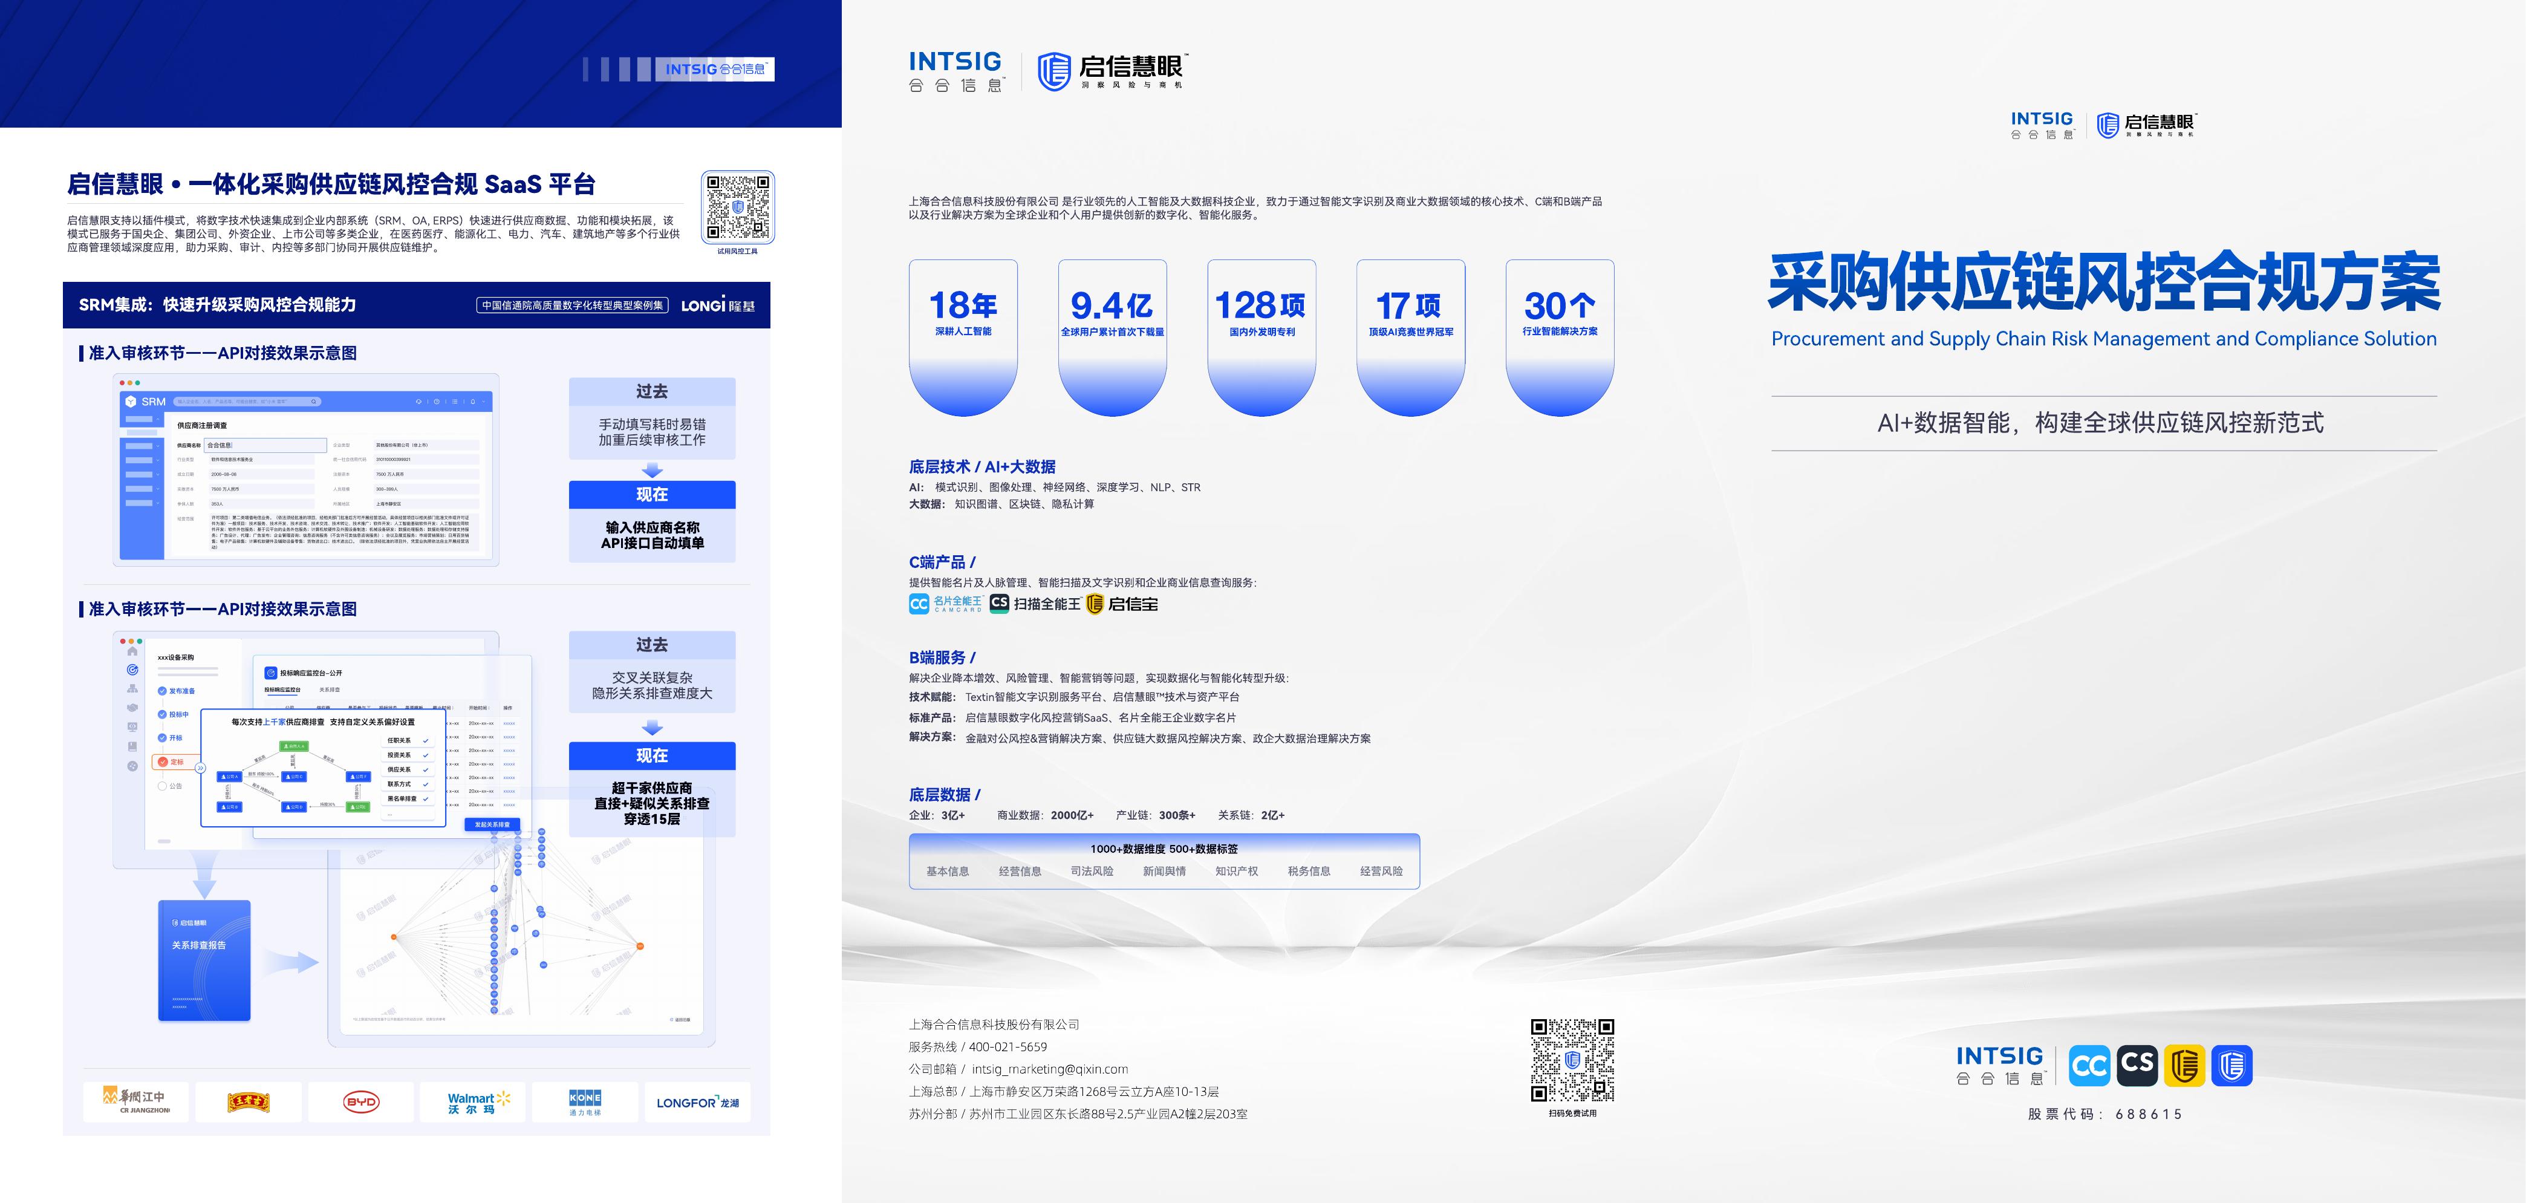The height and width of the screenshot is (1203, 2526).
Task: Click the CS icon beside 扫描全能王
Action: [x=999, y=604]
